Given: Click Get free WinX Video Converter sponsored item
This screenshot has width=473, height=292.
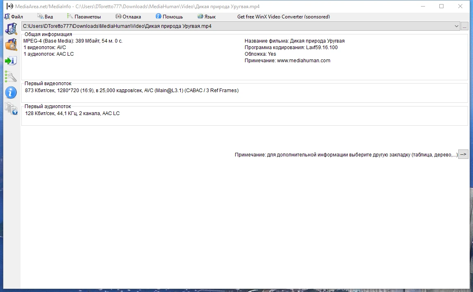Looking at the screenshot, I should coord(284,16).
